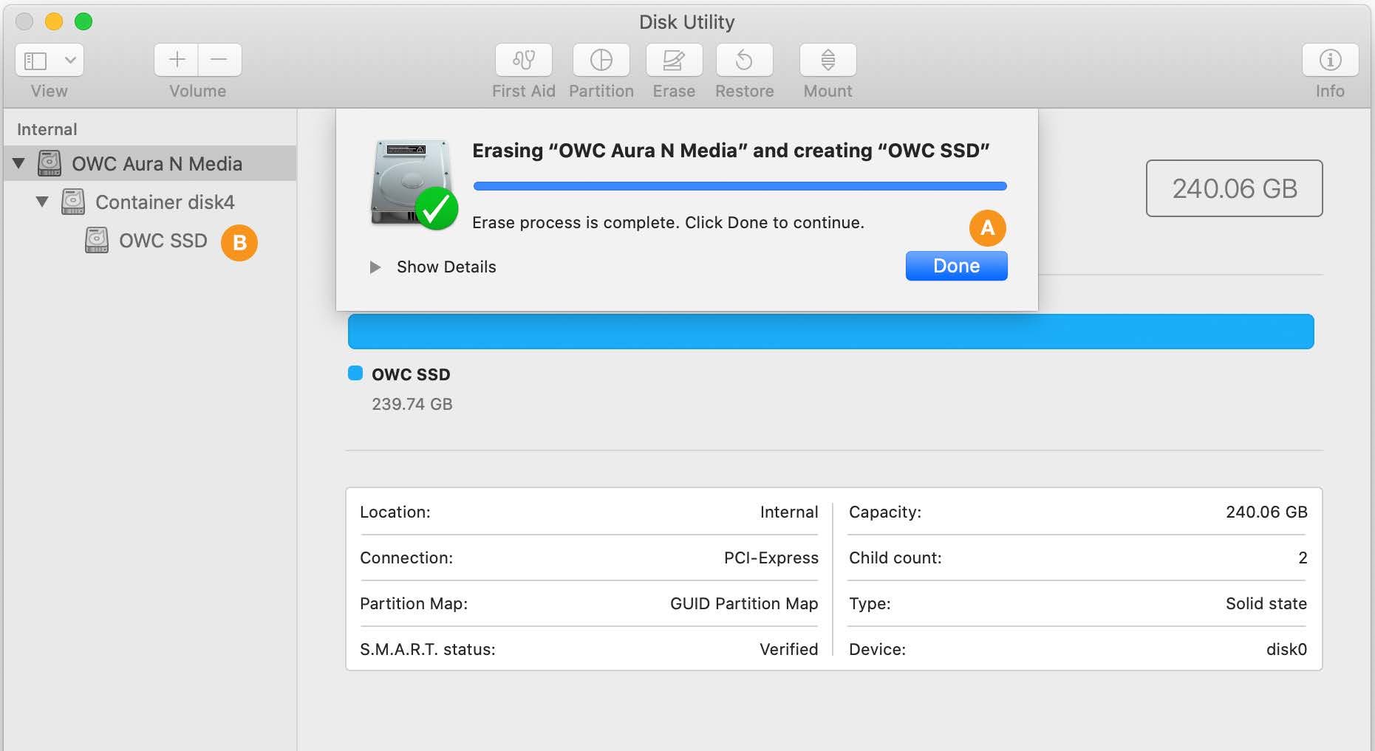Open the Partition tool

(601, 70)
